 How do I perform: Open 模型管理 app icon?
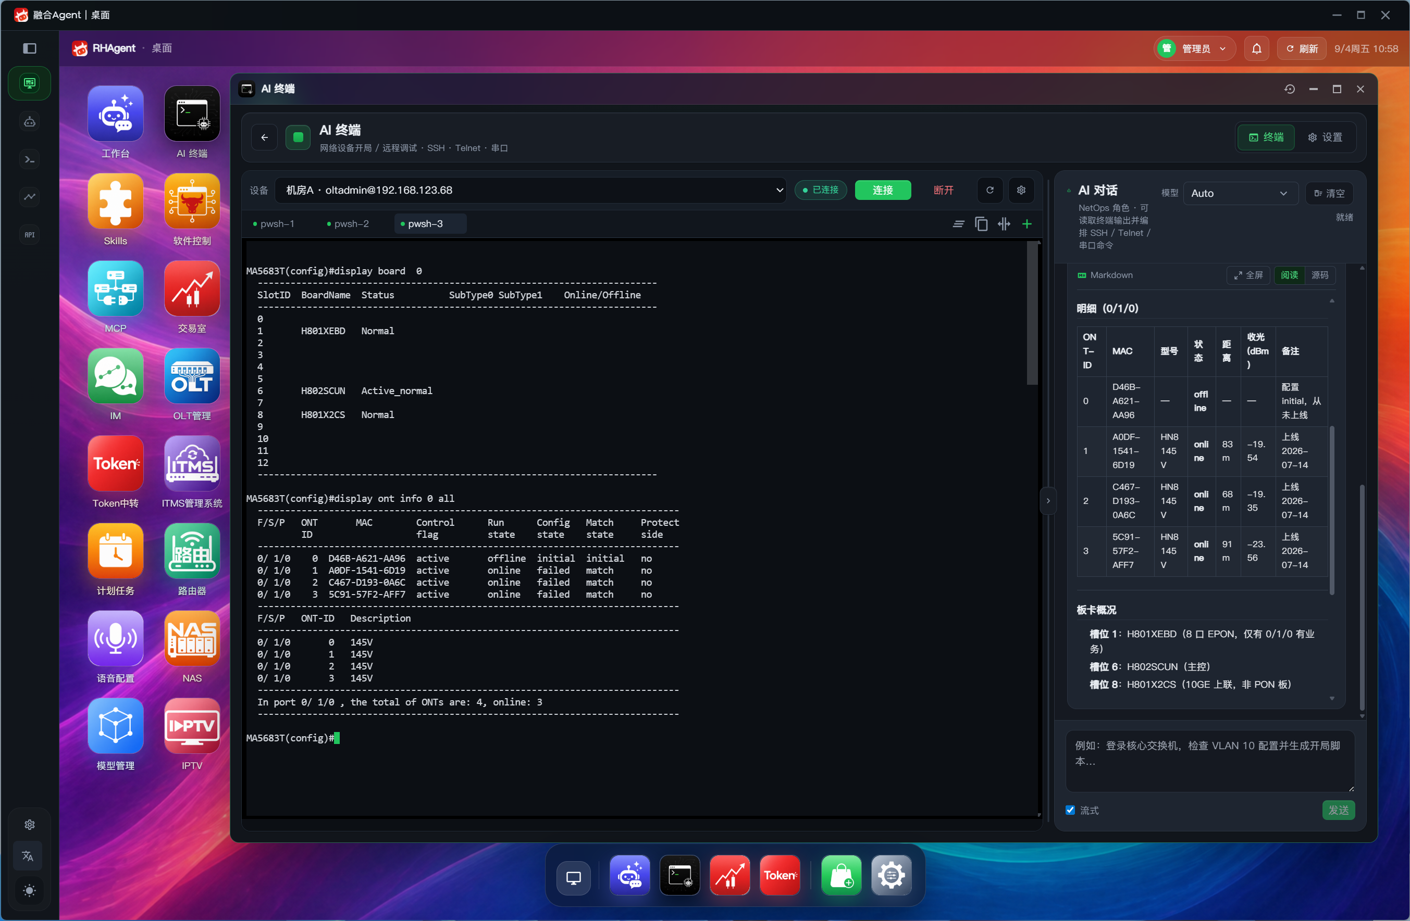[115, 726]
